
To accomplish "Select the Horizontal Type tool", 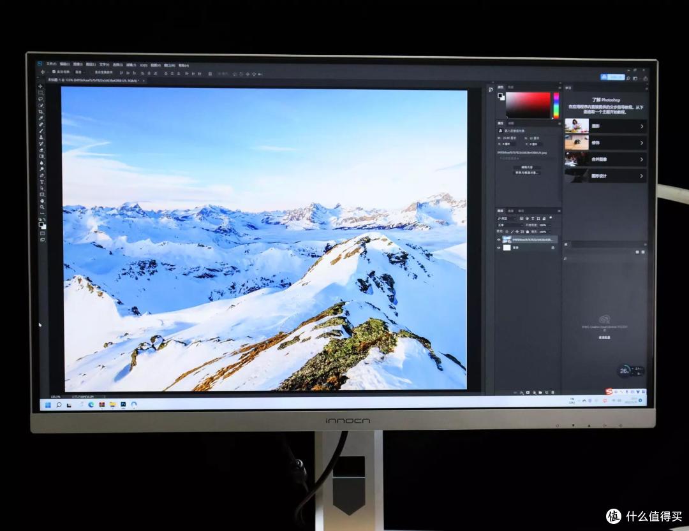I will click(41, 182).
